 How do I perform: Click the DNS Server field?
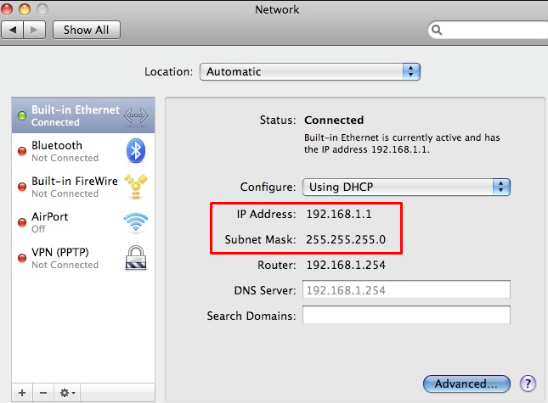(406, 289)
